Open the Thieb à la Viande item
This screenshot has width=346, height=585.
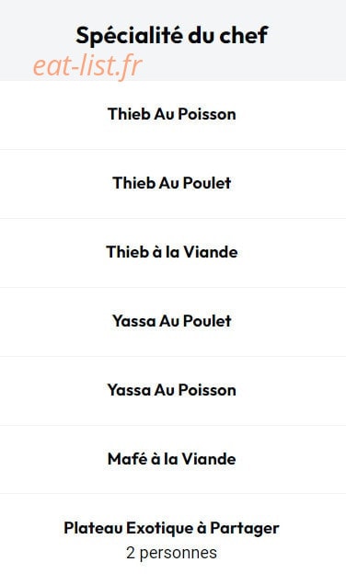pyautogui.click(x=172, y=252)
